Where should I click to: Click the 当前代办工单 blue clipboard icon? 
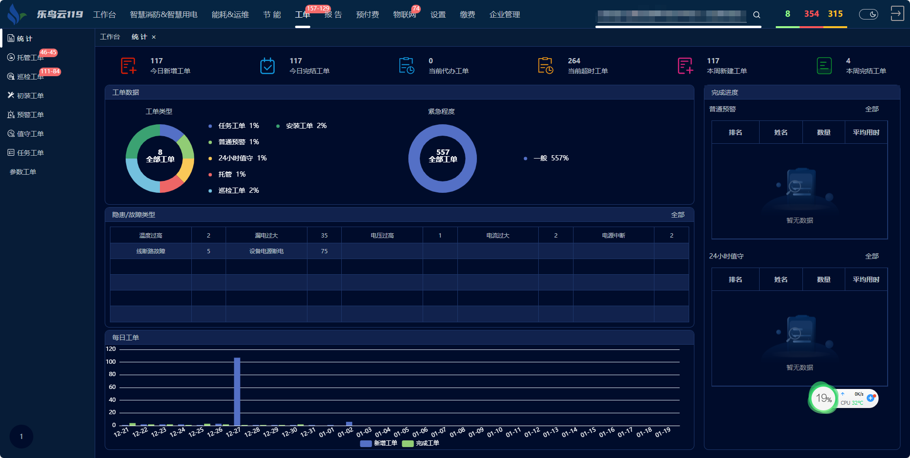(x=406, y=66)
